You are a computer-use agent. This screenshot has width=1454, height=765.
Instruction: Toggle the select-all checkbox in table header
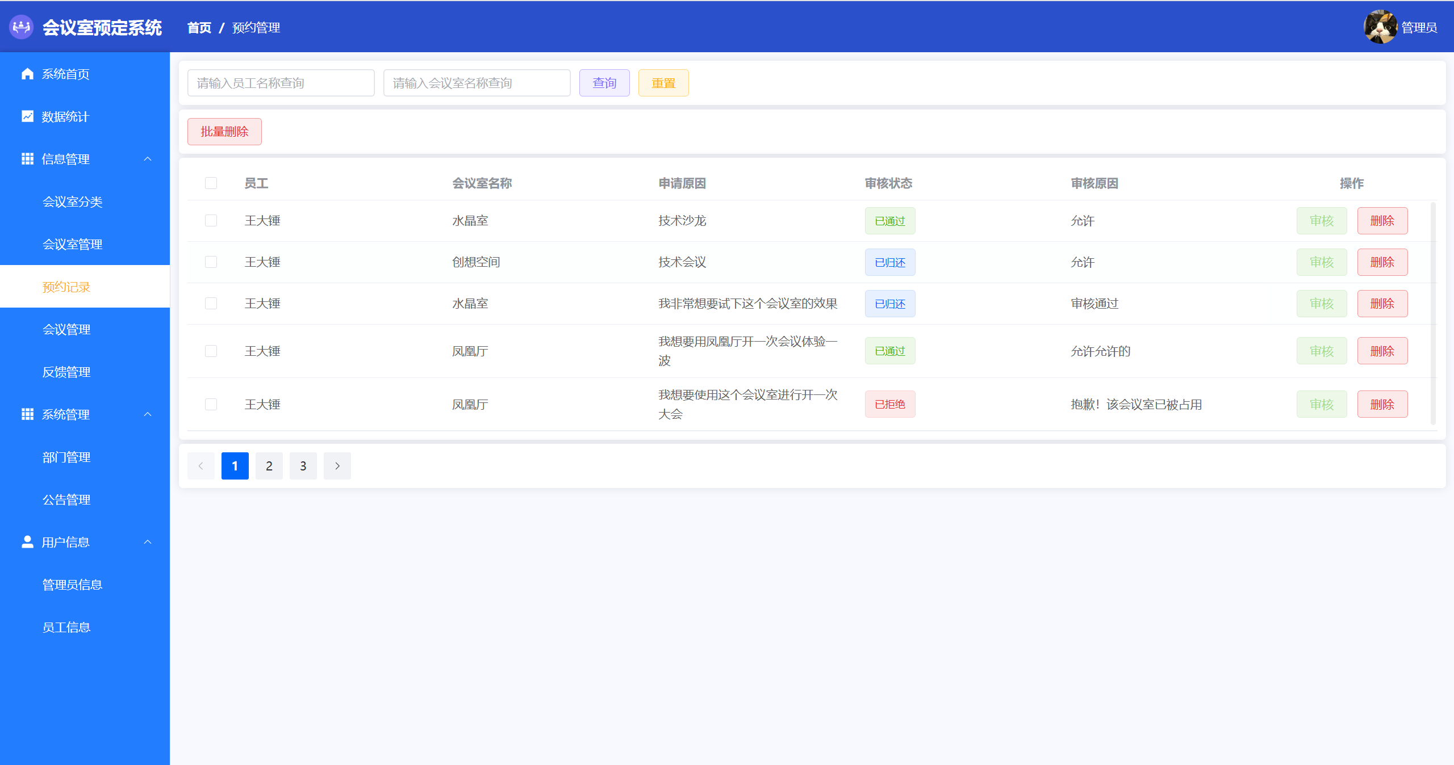point(211,183)
